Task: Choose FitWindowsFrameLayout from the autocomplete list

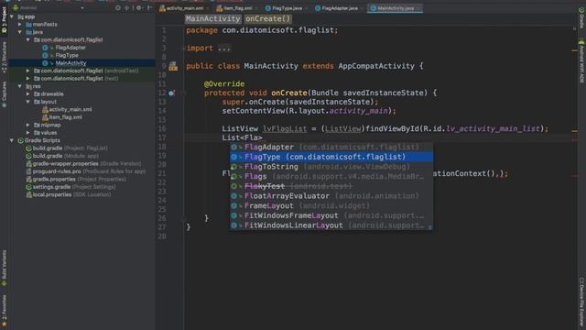Action: pyautogui.click(x=331, y=215)
